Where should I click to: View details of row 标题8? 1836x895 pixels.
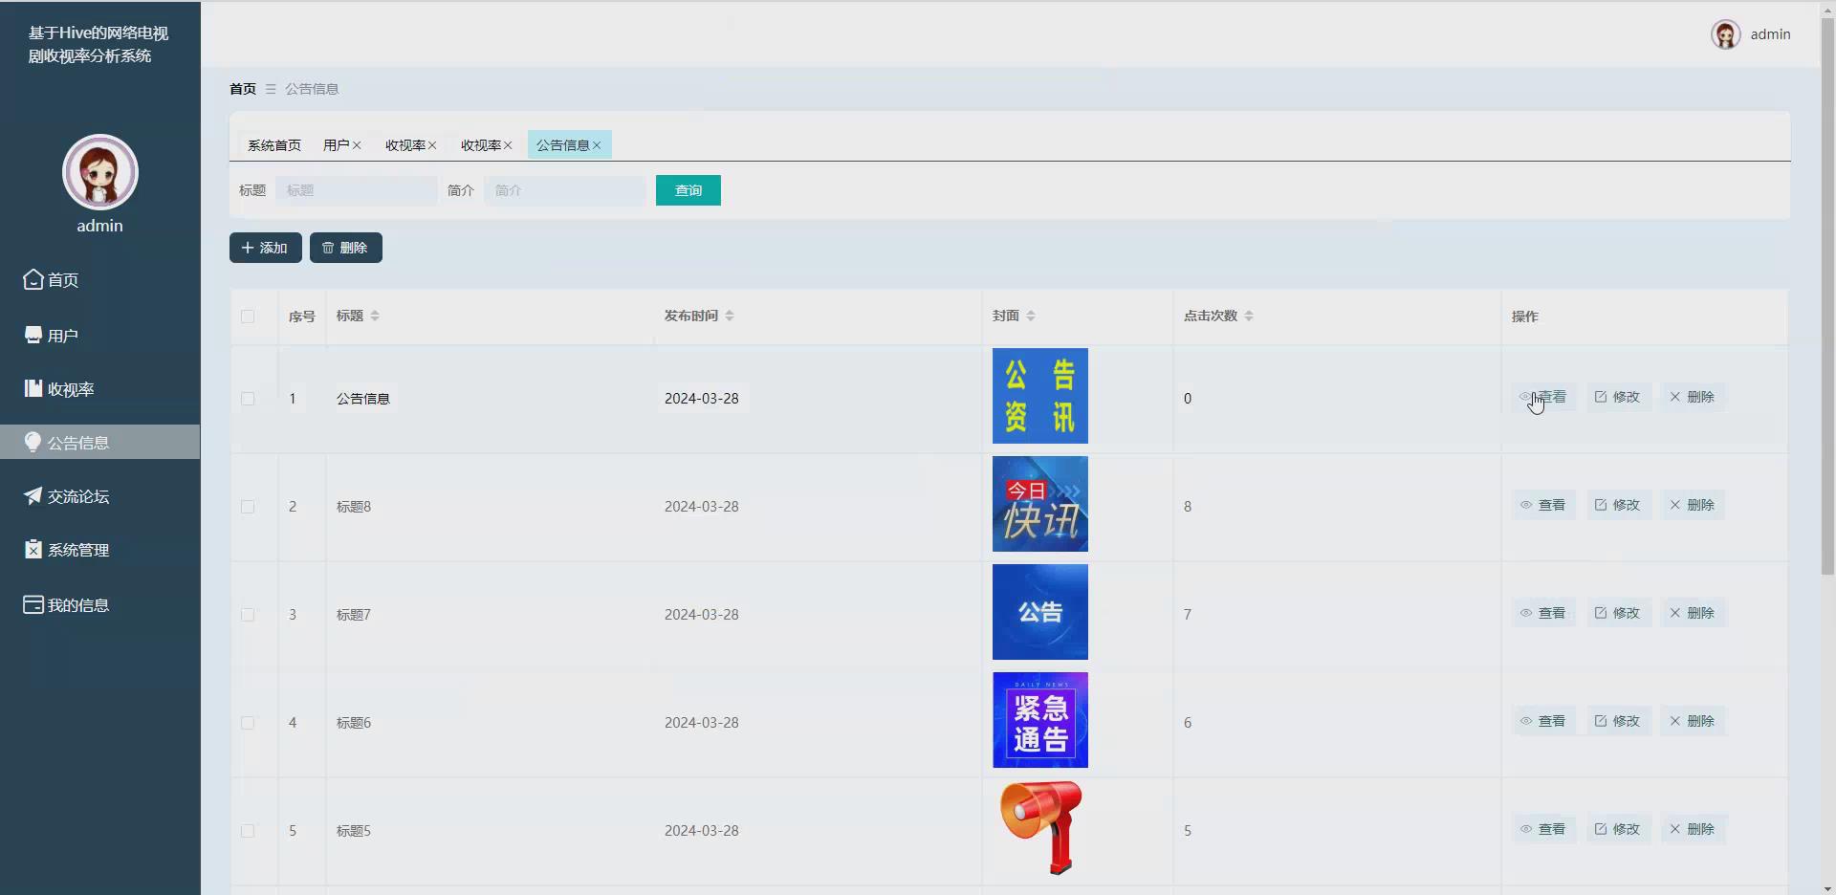(1543, 505)
